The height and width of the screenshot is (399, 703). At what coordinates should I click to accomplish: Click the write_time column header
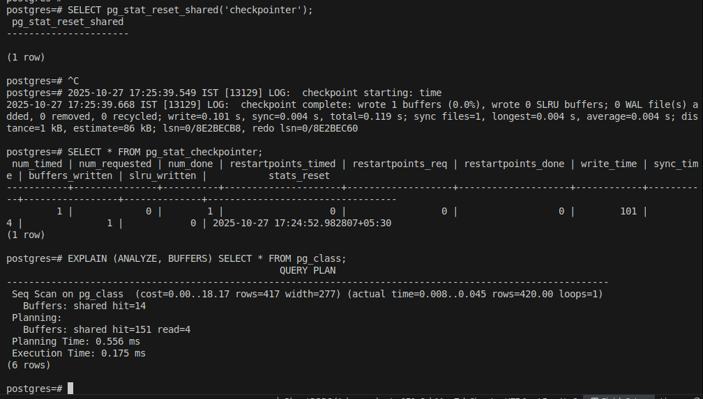click(609, 164)
